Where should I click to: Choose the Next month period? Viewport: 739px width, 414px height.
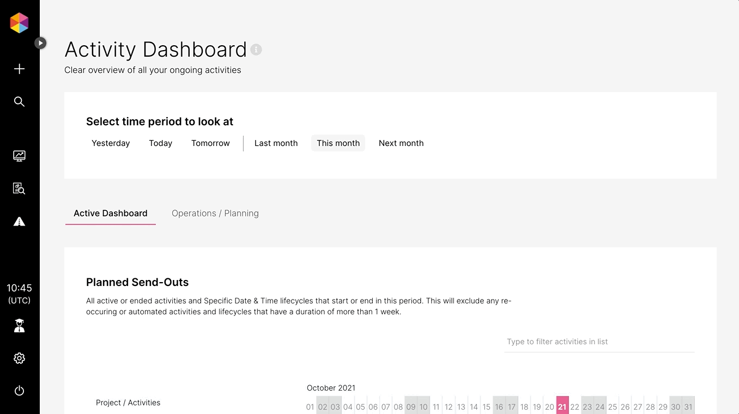click(x=401, y=143)
